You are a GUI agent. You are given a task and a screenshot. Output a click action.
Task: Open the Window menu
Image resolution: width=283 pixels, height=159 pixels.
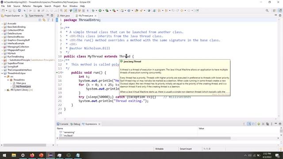[x=73, y=6]
